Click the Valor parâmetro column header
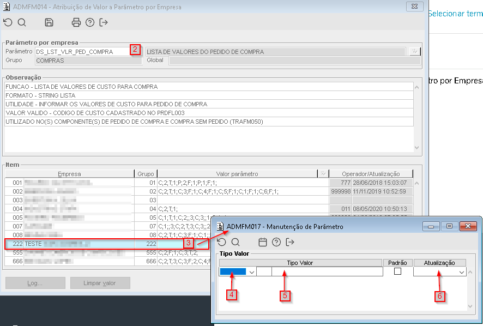483x326 pixels. point(237,174)
